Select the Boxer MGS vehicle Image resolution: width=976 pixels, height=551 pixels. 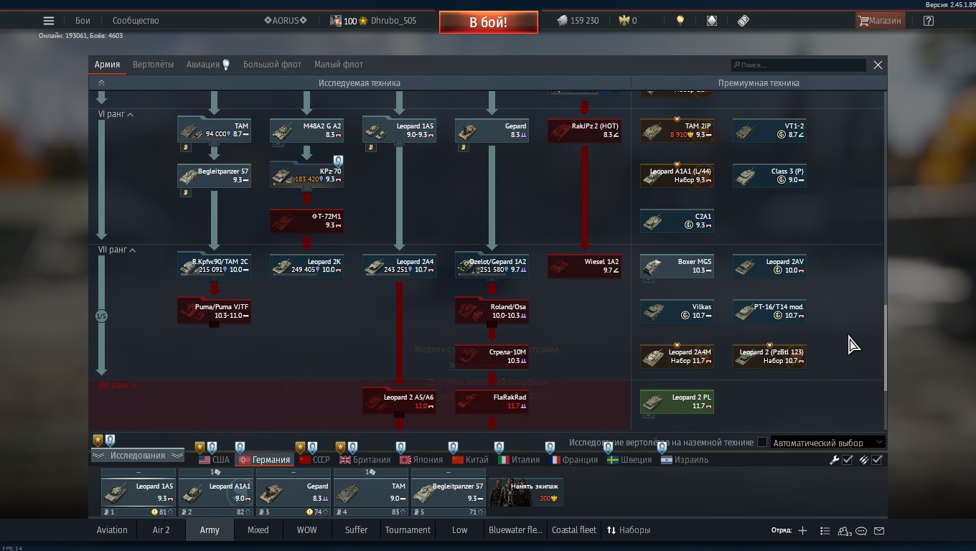pos(677,265)
